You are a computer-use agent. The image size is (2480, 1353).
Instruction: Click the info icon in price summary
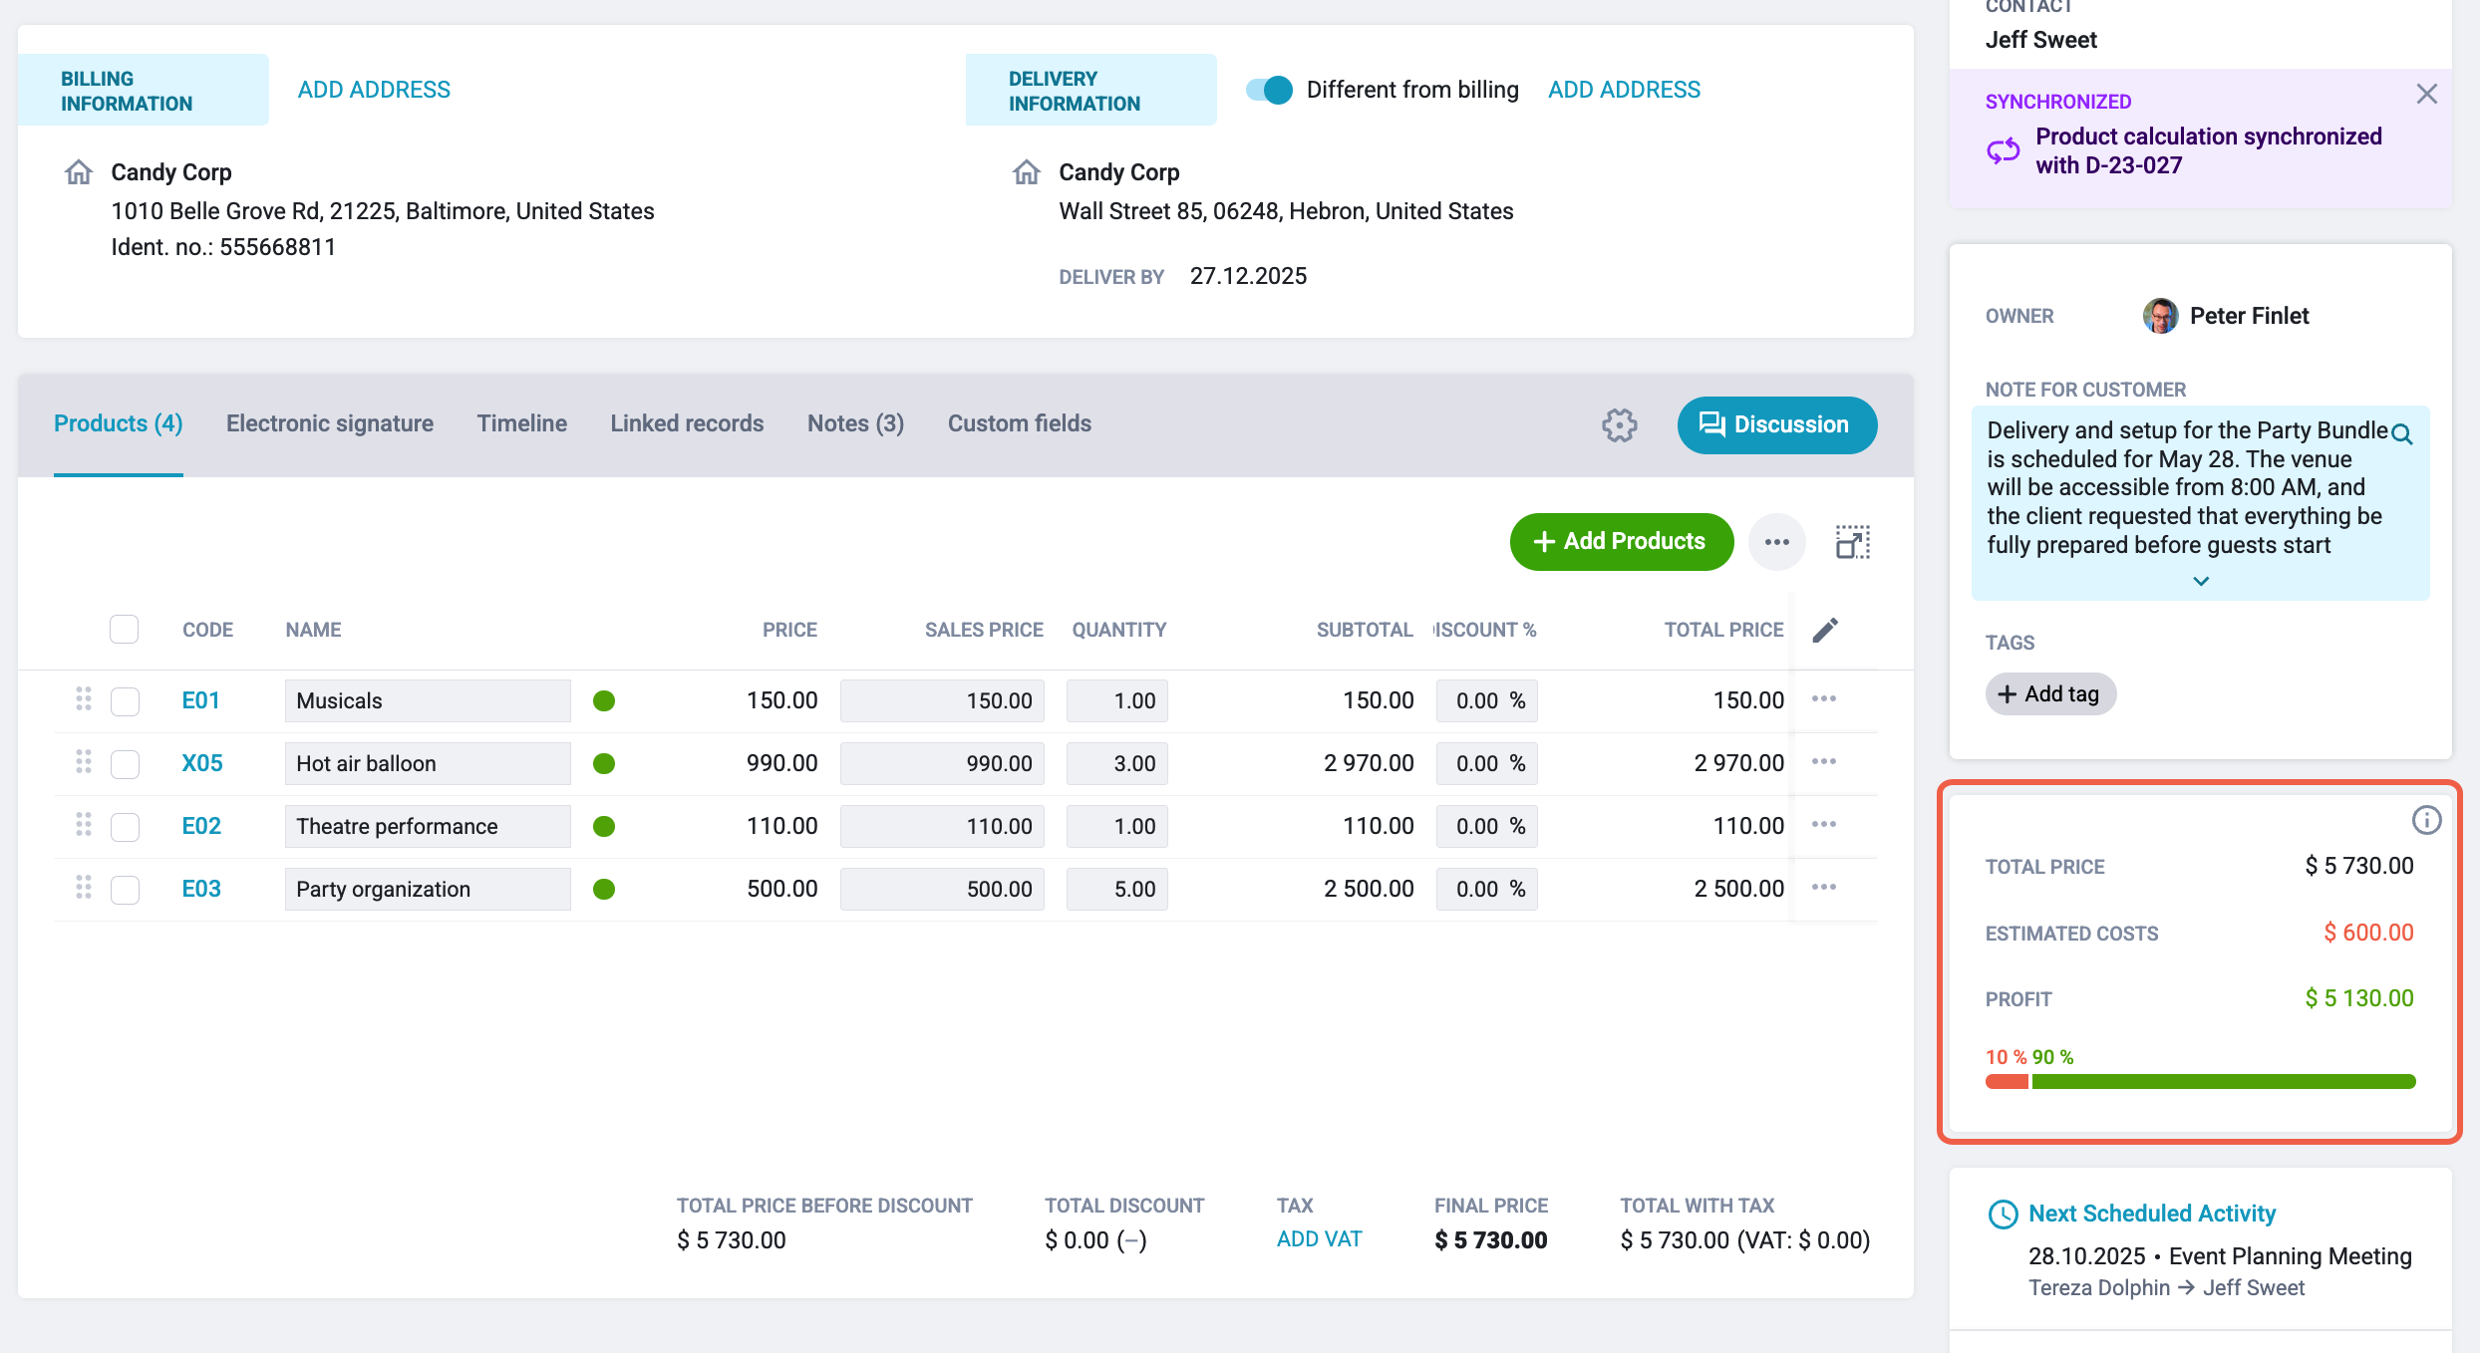point(2426,820)
